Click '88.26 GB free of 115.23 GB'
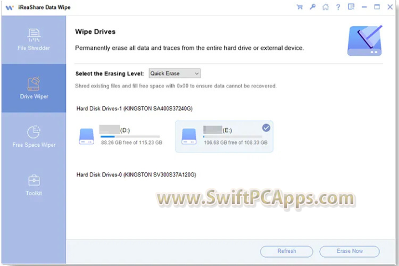Image resolution: width=399 pixels, height=266 pixels. pyautogui.click(x=131, y=142)
